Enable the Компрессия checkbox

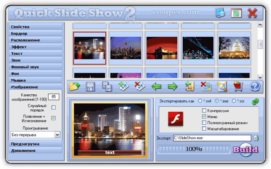(x=204, y=111)
